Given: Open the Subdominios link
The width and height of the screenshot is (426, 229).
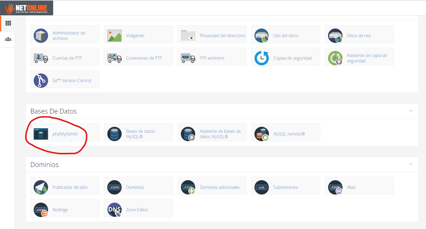Looking at the screenshot, I should click(286, 187).
